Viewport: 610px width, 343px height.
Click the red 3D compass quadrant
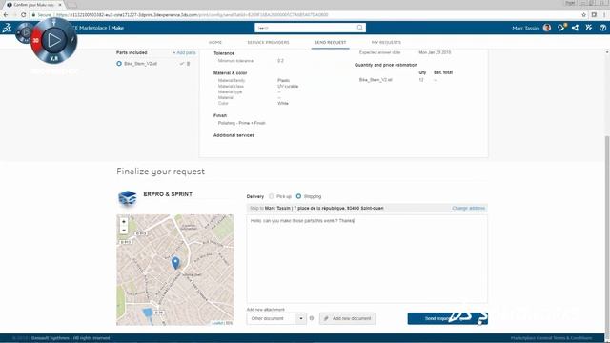35,40
